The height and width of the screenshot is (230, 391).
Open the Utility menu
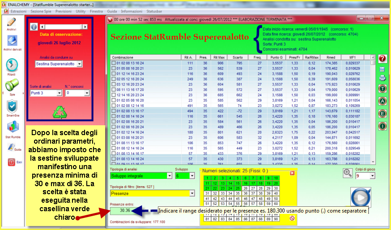[81, 11]
